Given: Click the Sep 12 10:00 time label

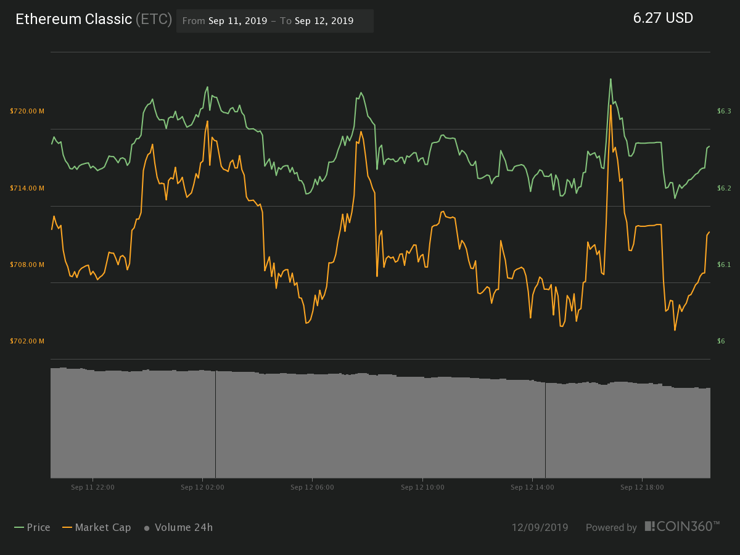Looking at the screenshot, I should (422, 487).
